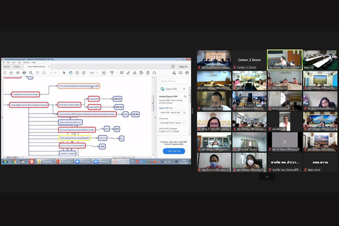The height and width of the screenshot is (226, 339).
Task: Send file by email envelope icon
Action: [180, 73]
